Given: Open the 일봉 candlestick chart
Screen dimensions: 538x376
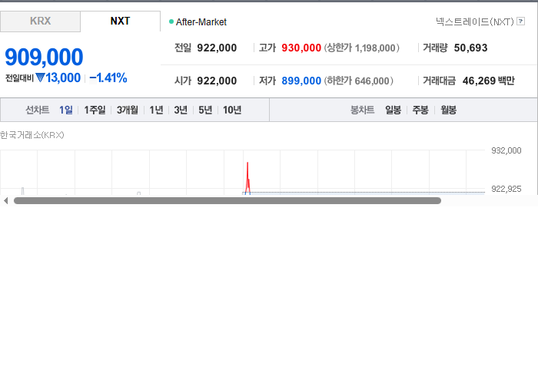Looking at the screenshot, I should tap(393, 110).
